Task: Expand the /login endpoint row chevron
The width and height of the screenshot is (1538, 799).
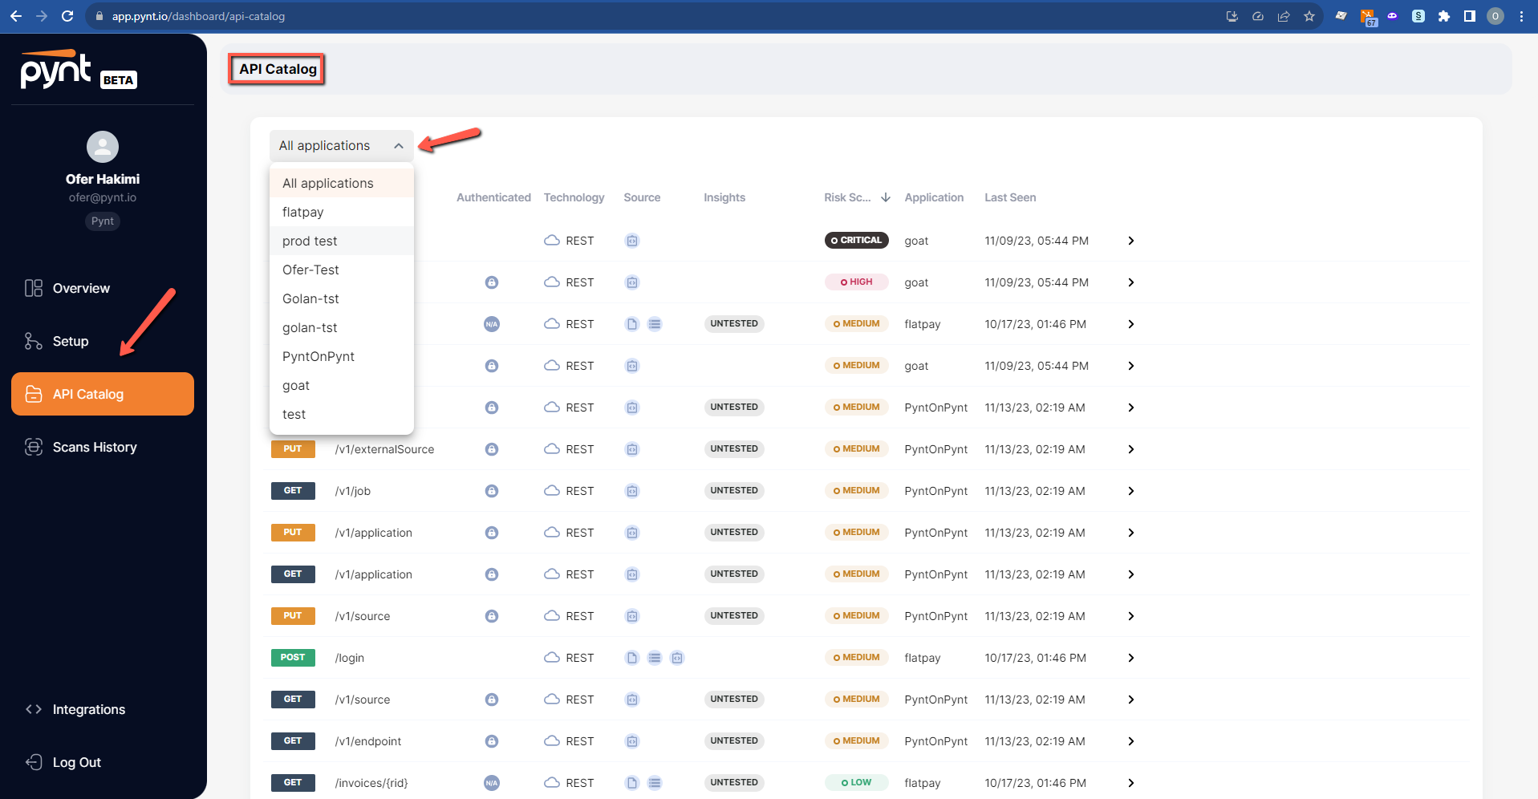Action: pyautogui.click(x=1130, y=658)
